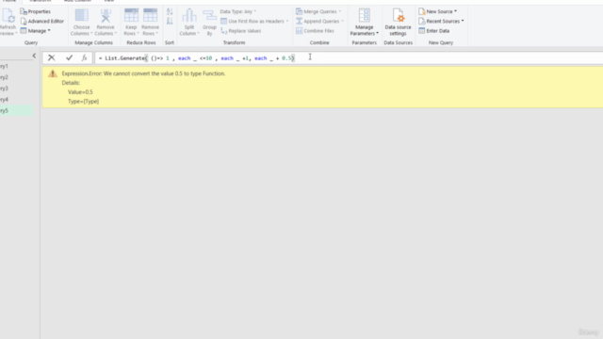Click the error warning triangle icon
Viewport: 603px width, 339px height.
coord(53,73)
